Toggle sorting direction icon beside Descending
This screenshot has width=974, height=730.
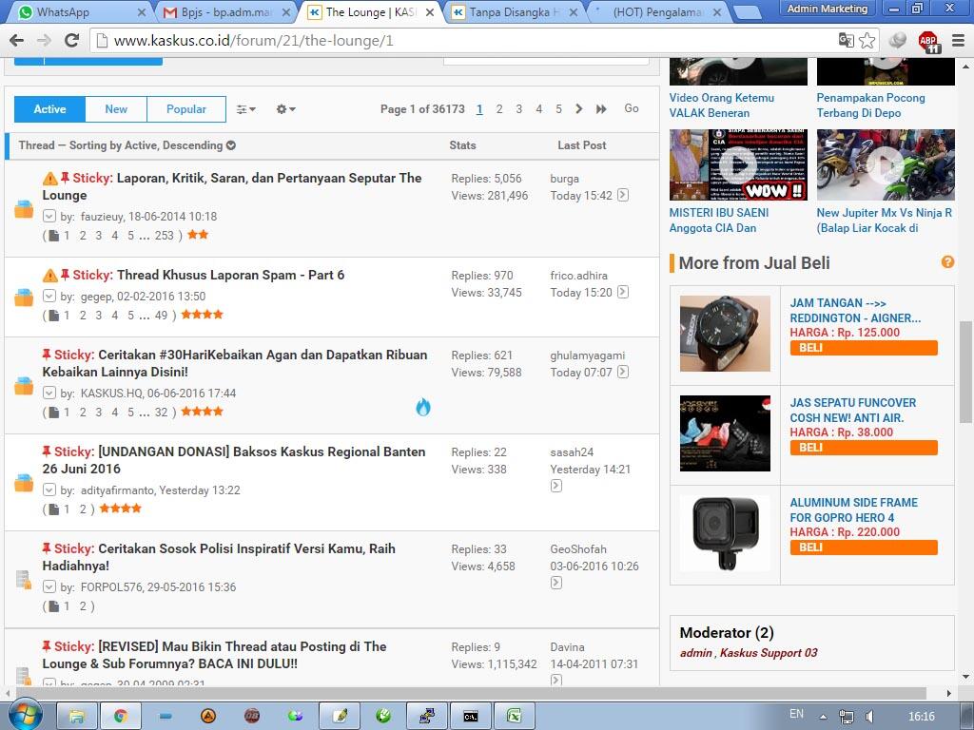click(x=231, y=145)
